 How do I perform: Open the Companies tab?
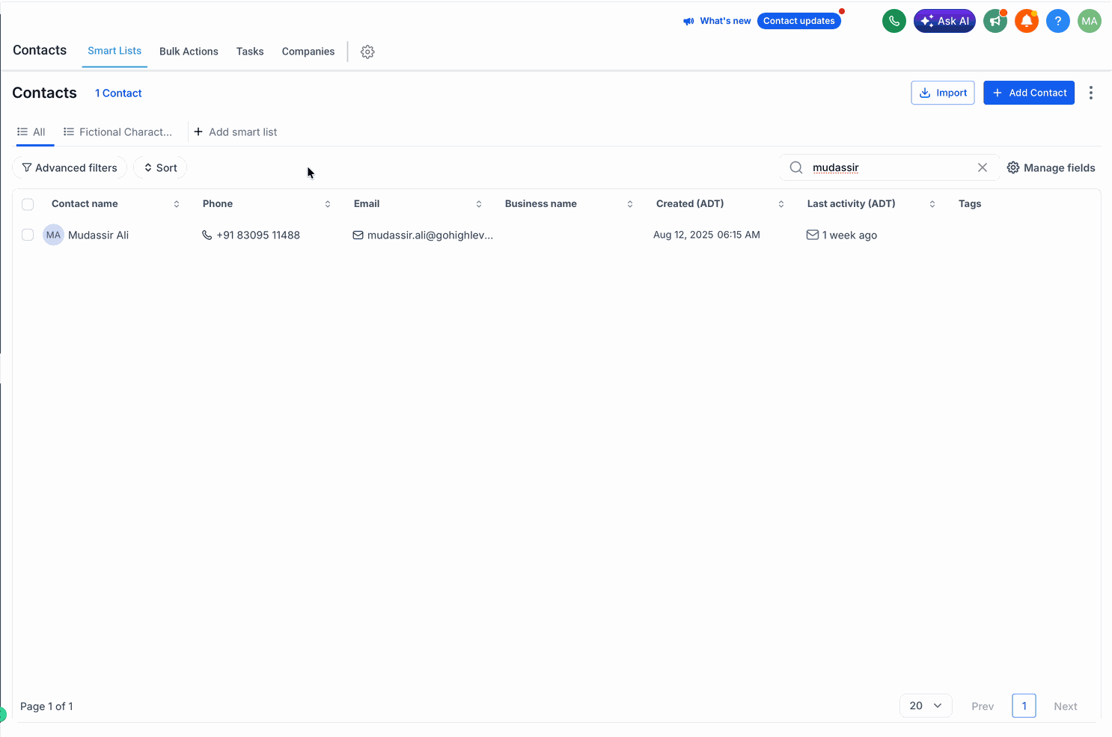[308, 52]
